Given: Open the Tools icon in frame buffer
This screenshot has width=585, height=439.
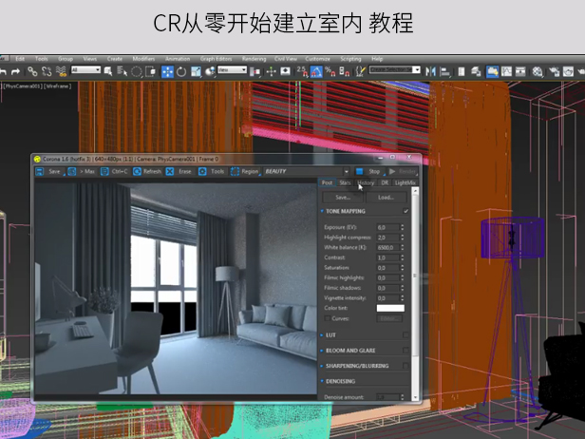Looking at the screenshot, I should pyautogui.click(x=204, y=172).
